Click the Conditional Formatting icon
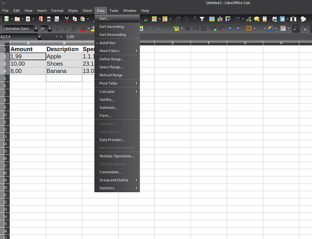 [x=283, y=28]
